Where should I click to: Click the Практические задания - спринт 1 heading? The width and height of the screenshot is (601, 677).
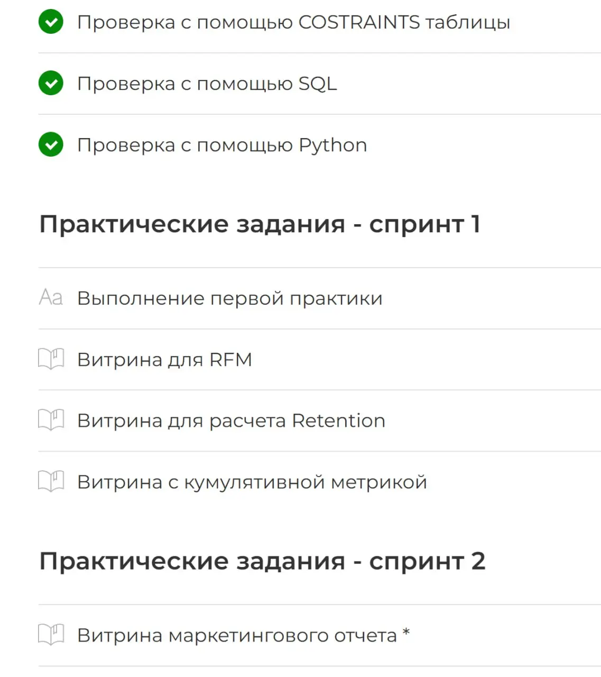pos(260,224)
